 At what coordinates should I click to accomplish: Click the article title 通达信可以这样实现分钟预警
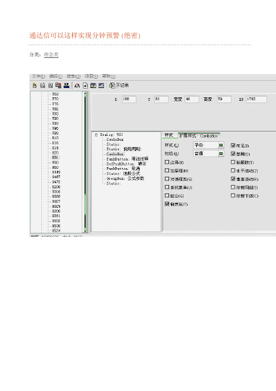click(x=85, y=36)
